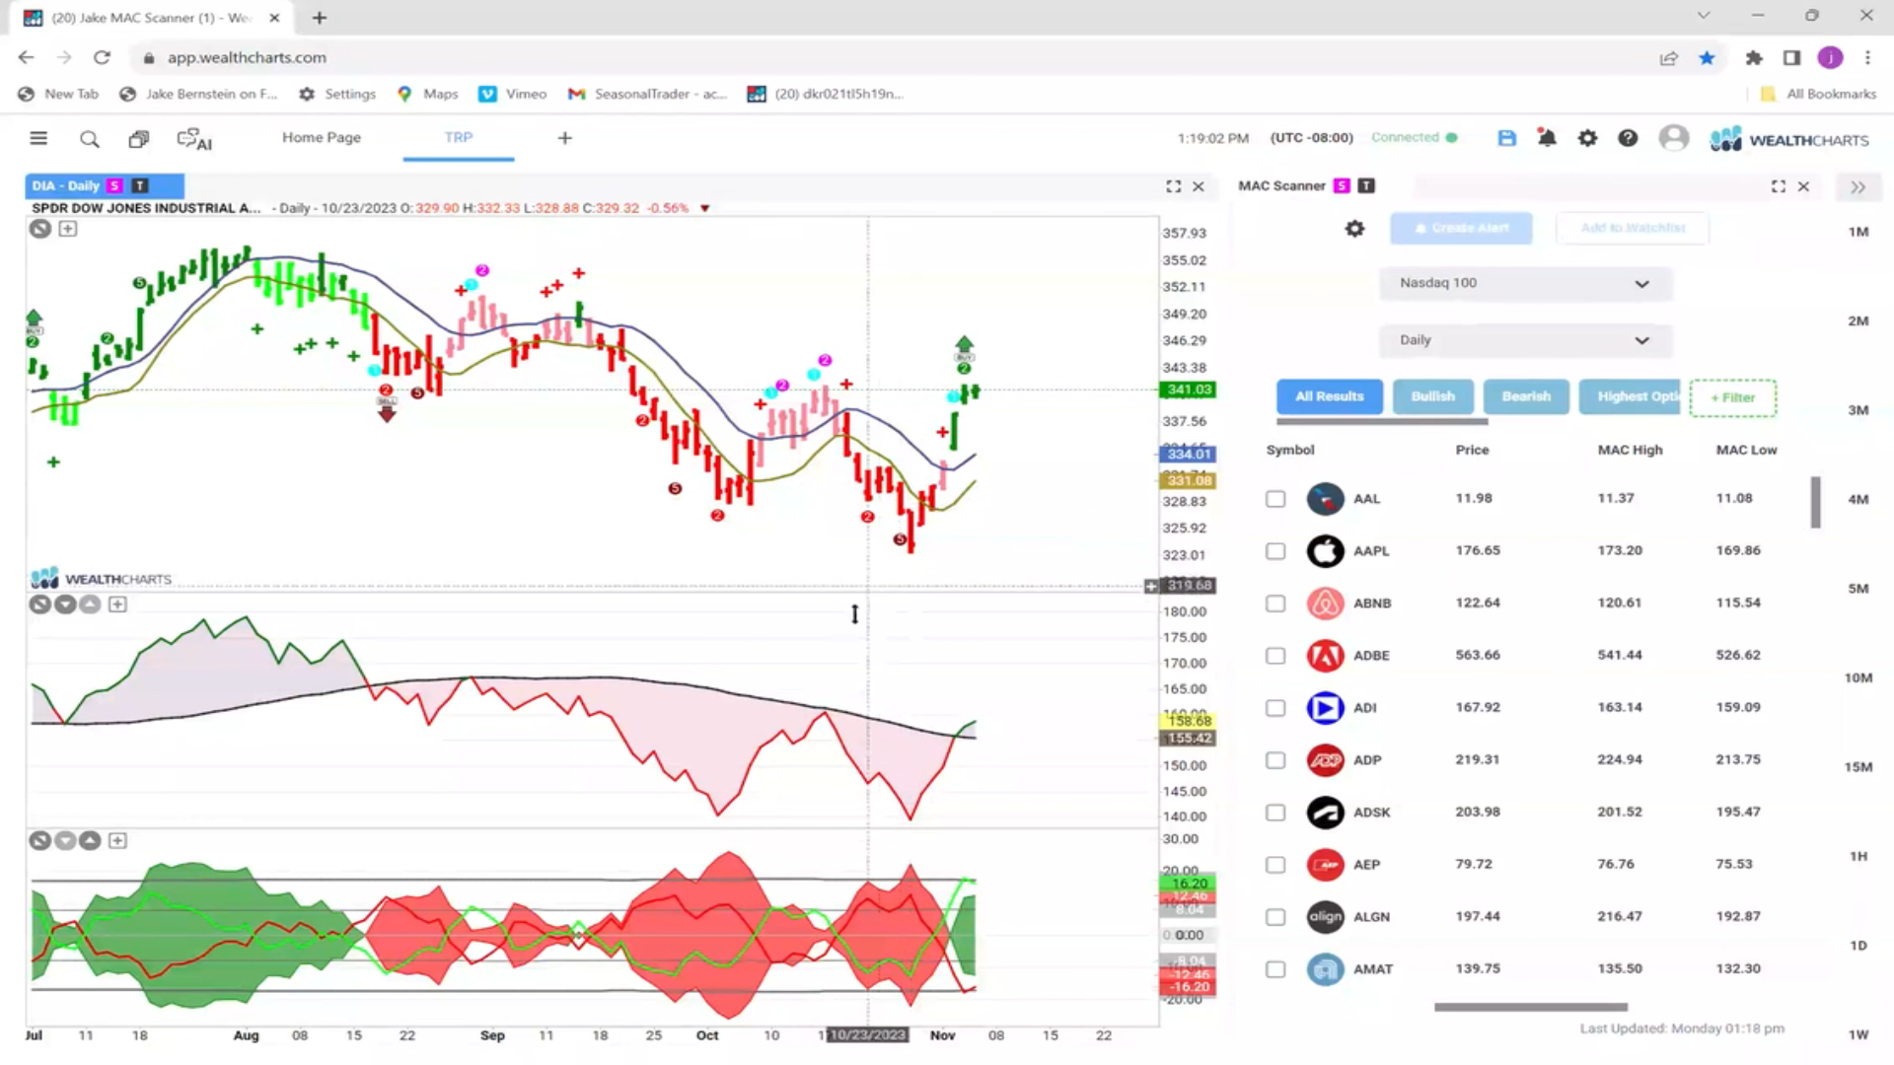
Task: Tick the ABNB row checkbox
Action: click(x=1275, y=603)
